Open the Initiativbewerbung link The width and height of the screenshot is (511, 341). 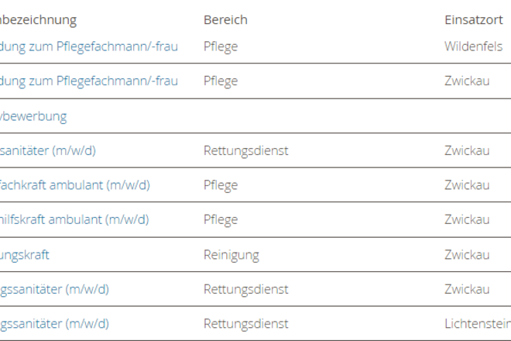coord(33,116)
